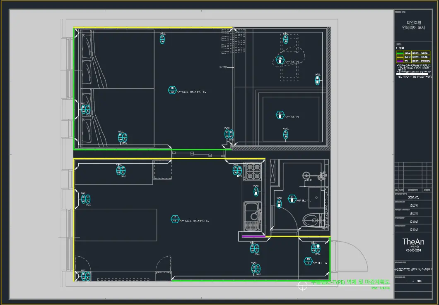This screenshot has height=305, width=439.
Task: Pick the hexagon tile tag in the lower bathroom
Action: point(292,199)
